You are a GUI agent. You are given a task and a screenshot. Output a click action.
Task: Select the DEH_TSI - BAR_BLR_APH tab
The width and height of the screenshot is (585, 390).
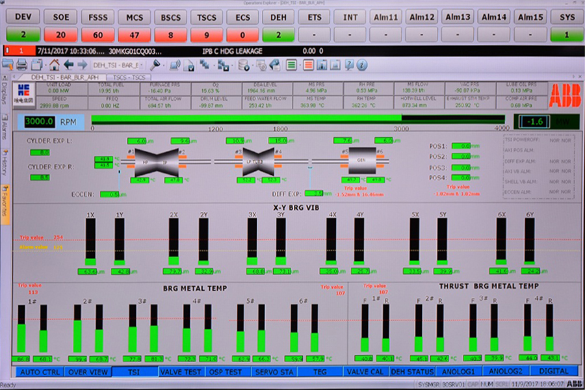coord(63,77)
